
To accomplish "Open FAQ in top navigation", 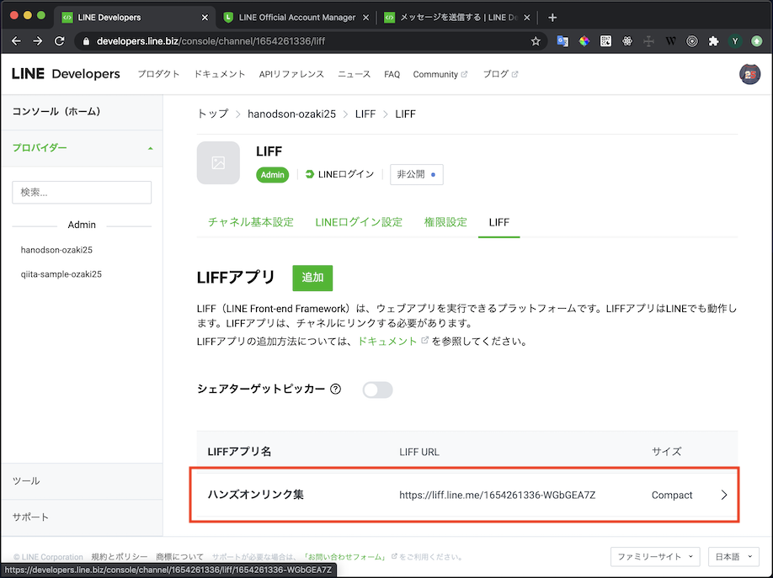I will coord(392,74).
